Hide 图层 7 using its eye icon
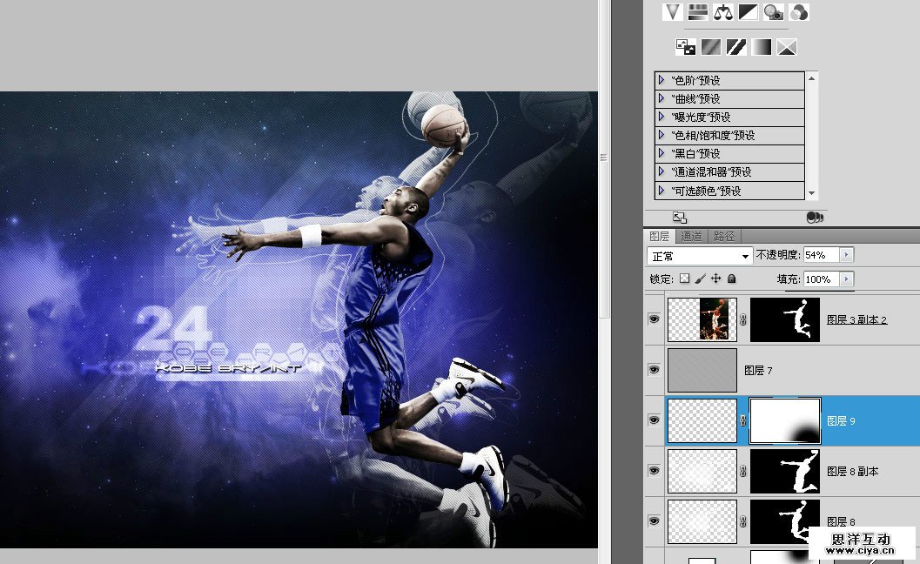This screenshot has width=920, height=564. [x=654, y=370]
